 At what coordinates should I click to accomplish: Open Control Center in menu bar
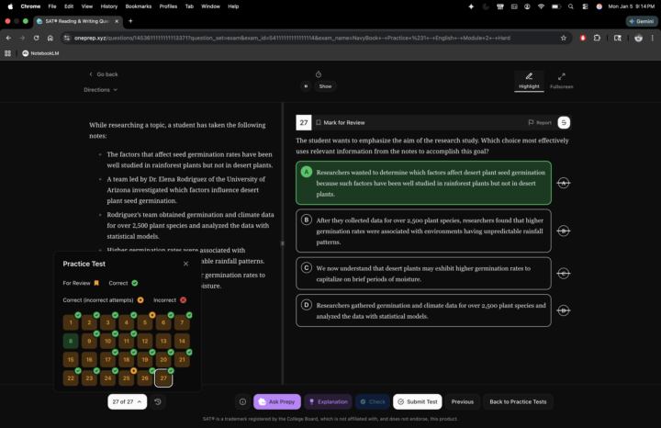(585, 6)
